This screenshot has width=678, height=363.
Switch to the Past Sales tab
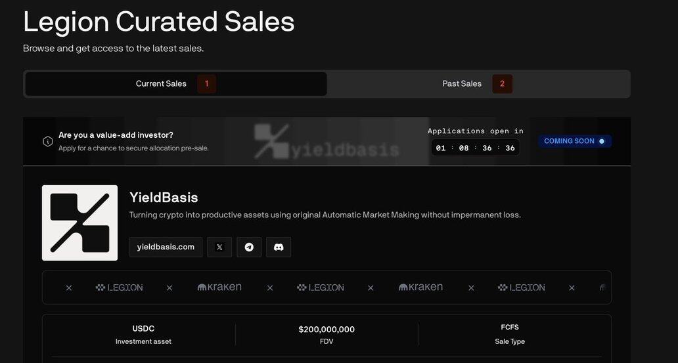point(478,84)
